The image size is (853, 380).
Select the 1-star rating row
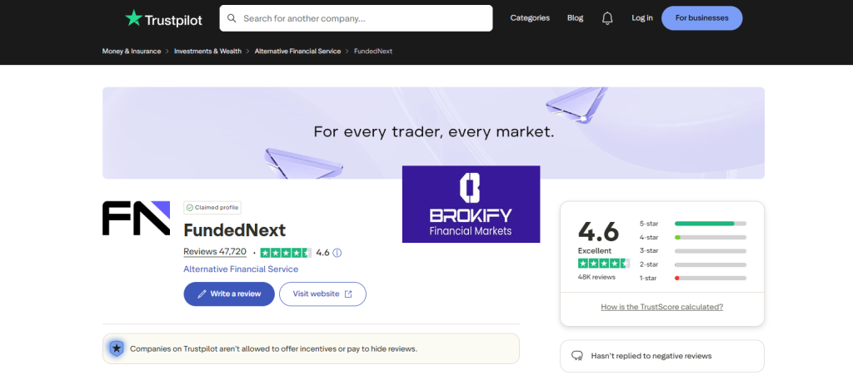click(x=692, y=278)
